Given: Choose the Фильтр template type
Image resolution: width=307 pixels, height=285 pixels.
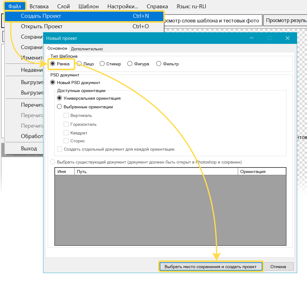Looking at the screenshot, I should (x=159, y=64).
